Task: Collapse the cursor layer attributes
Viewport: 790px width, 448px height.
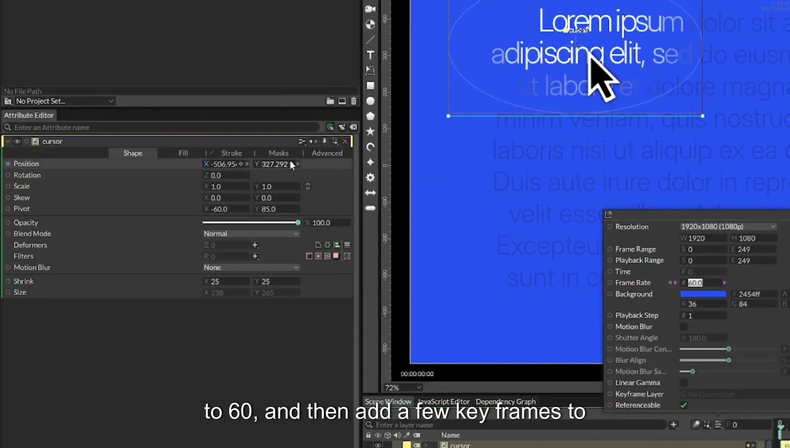Action: click(8, 141)
